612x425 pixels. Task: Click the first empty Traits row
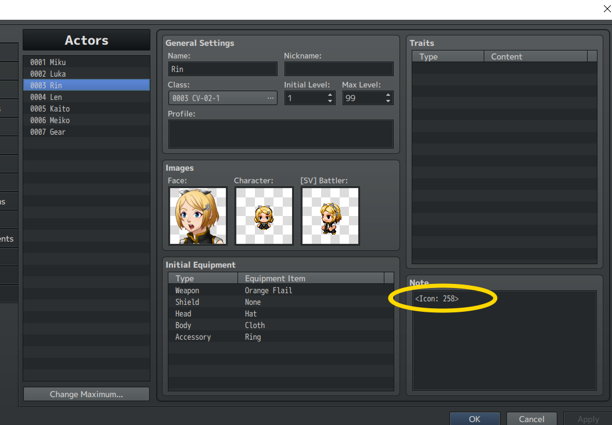tap(504, 68)
